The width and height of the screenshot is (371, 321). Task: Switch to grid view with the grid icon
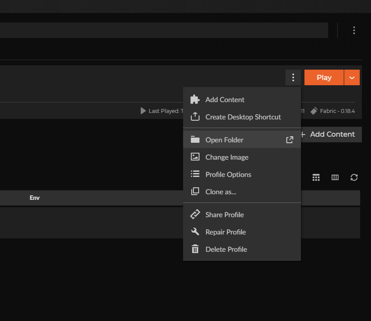[x=316, y=177]
